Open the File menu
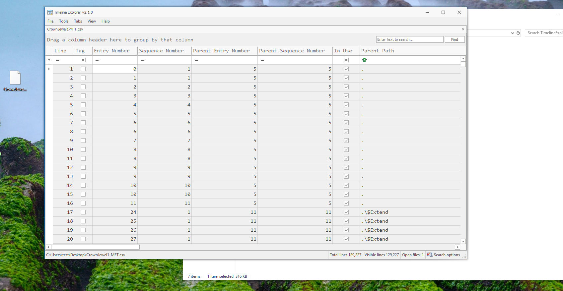This screenshot has height=291, width=563. (50, 21)
